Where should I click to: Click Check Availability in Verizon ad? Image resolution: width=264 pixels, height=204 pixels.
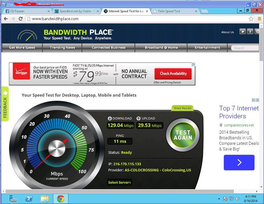coord(173,74)
